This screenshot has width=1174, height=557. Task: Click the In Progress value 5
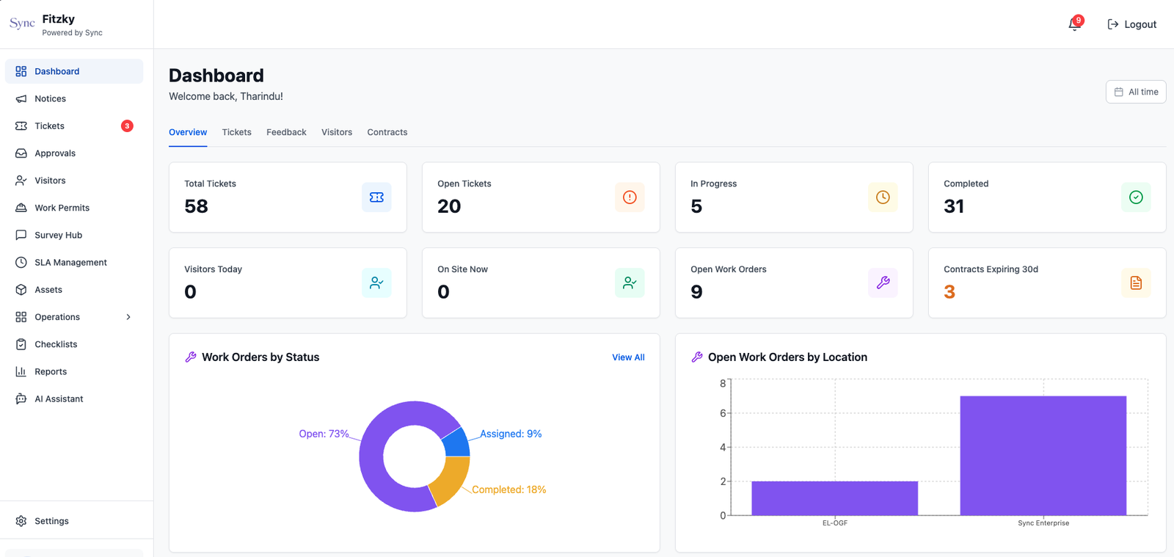pos(696,206)
